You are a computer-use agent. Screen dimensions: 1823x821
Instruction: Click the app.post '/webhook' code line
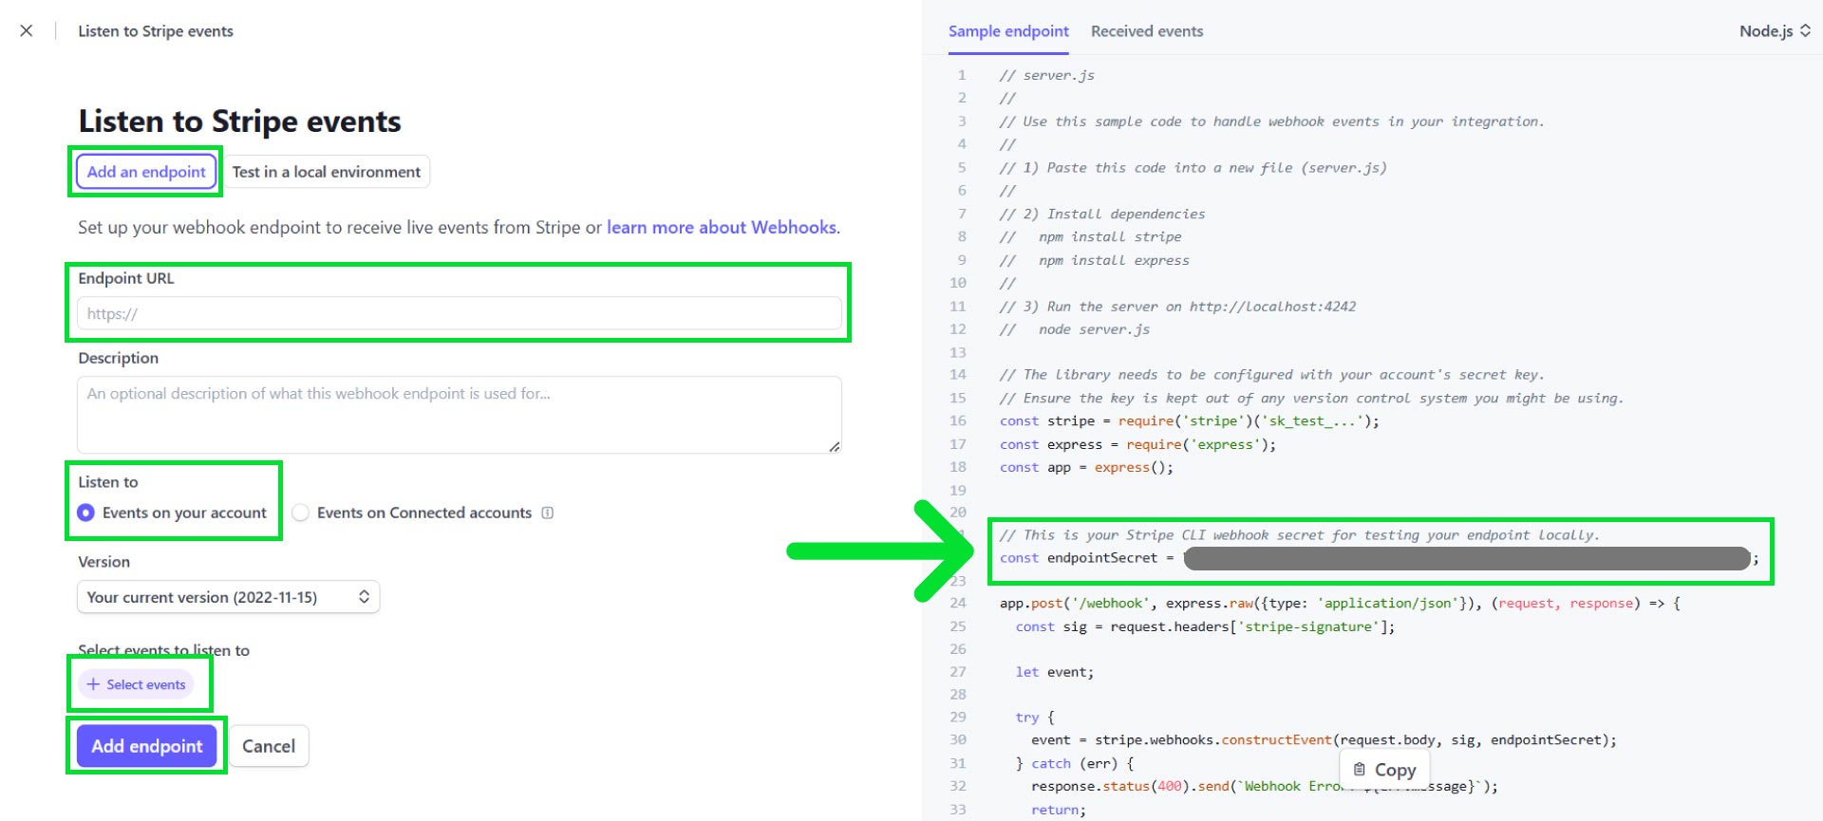point(1340,604)
